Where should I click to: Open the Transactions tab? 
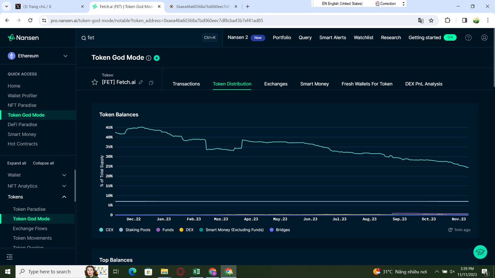click(x=186, y=84)
